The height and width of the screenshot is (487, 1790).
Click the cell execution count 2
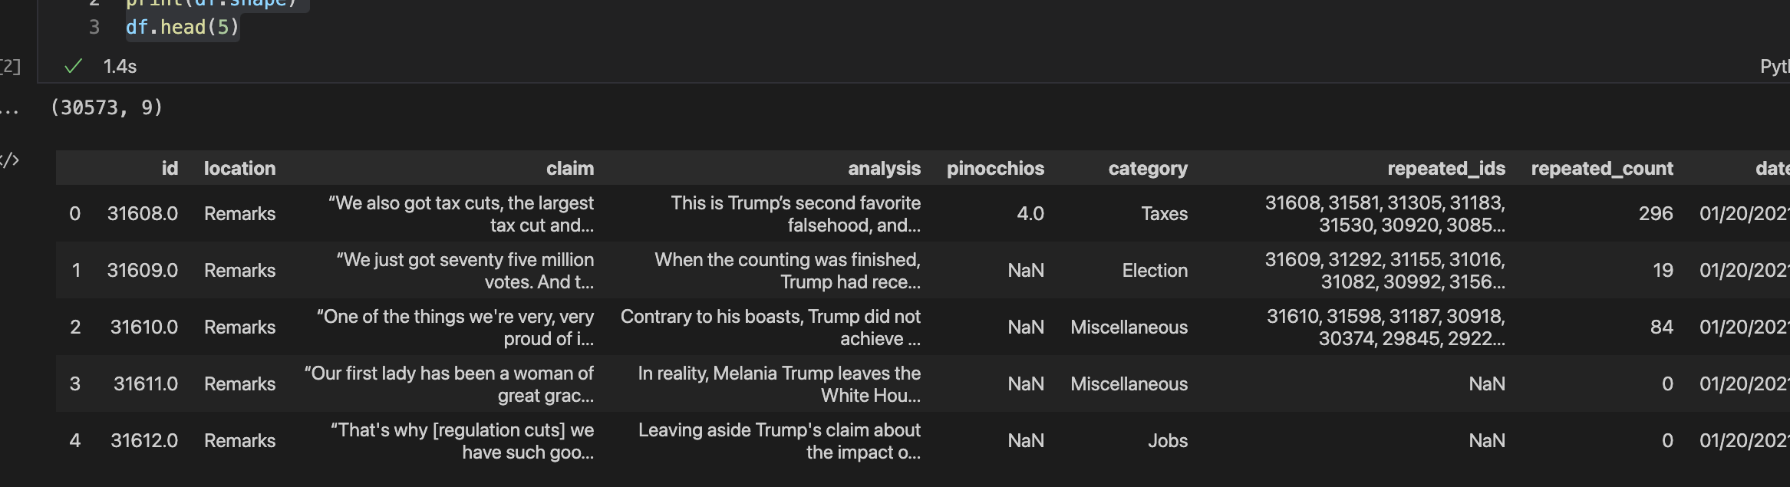pos(10,67)
